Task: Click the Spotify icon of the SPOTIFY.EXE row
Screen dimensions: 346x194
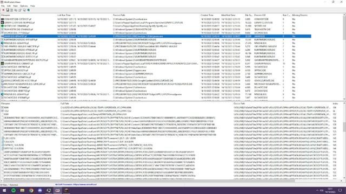Action: (x=2, y=26)
